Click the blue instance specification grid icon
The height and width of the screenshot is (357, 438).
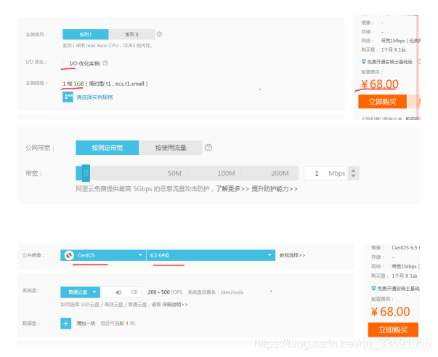(x=68, y=97)
